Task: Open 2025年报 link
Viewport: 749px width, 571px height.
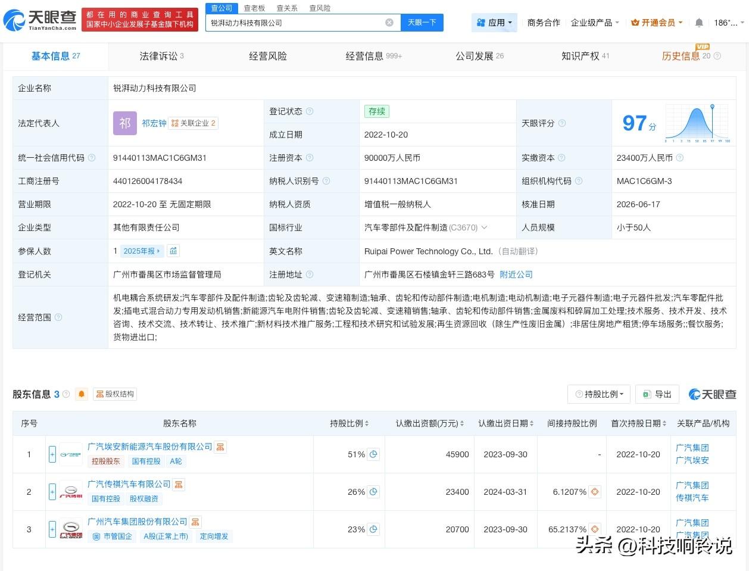Action: tap(142, 251)
